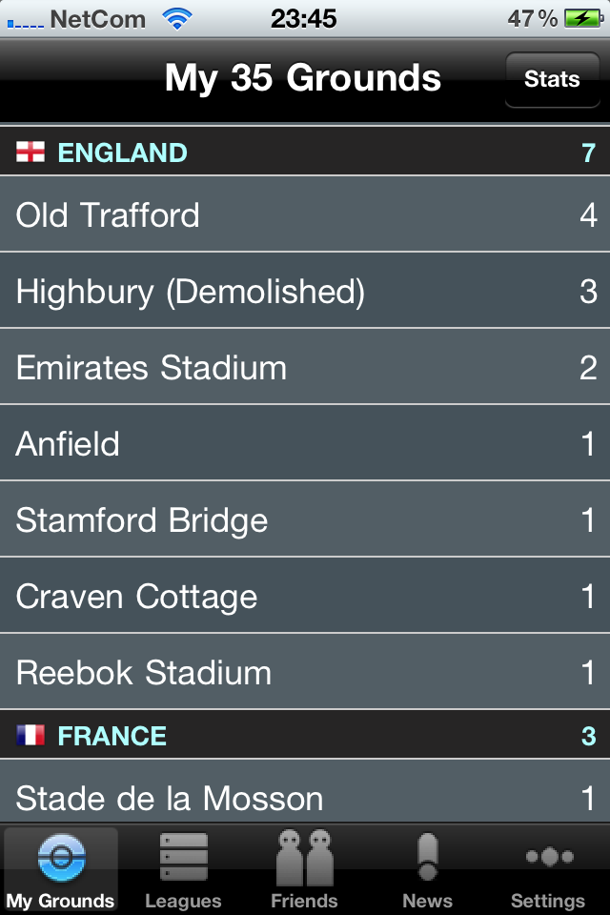610x915 pixels.
Task: Tap the battery charging icon
Action: (x=583, y=19)
